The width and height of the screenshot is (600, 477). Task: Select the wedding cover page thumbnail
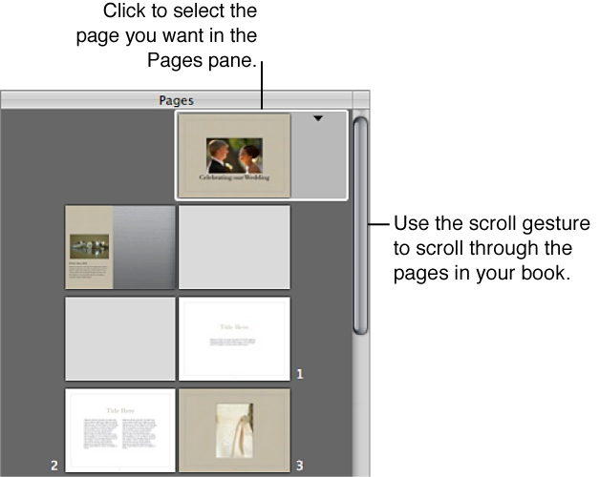(x=234, y=156)
